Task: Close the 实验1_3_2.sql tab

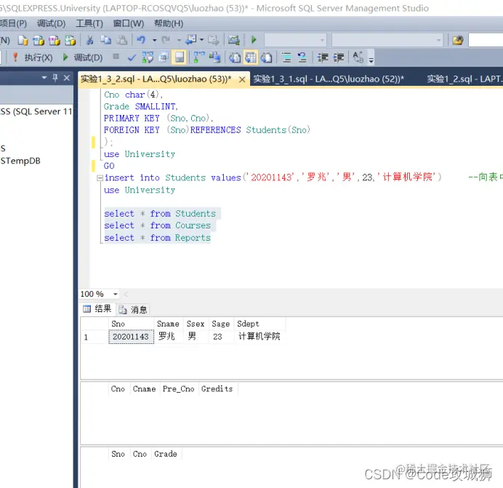Action: click(242, 79)
